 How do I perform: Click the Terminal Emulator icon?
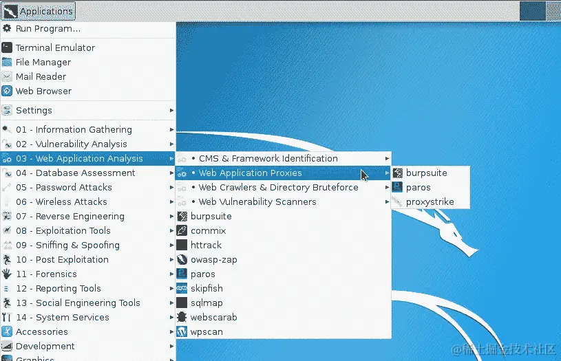coord(7,47)
